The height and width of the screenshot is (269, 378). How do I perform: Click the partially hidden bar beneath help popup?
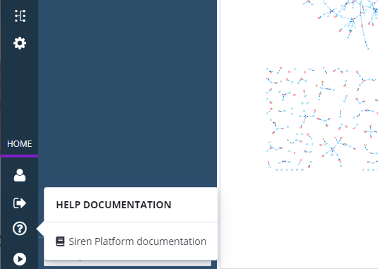(127, 263)
